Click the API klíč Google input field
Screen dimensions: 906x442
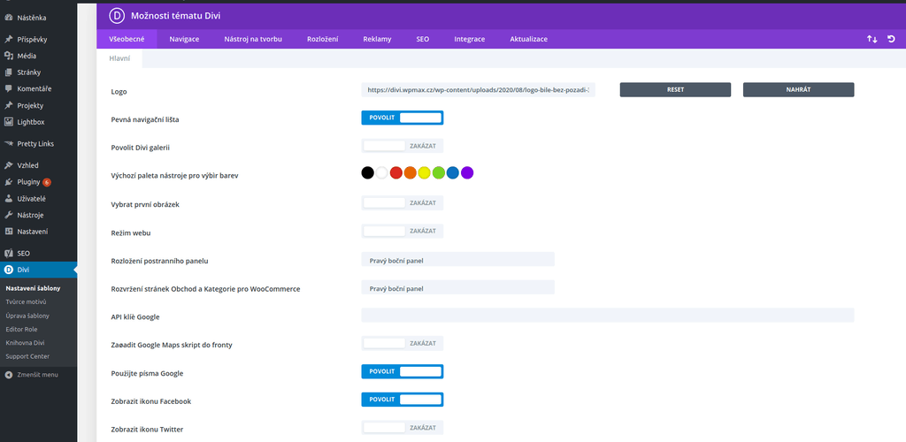pos(607,315)
